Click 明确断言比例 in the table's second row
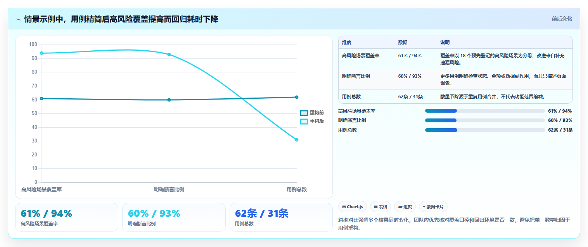Image resolution: width=588 pixels, height=247 pixels. click(356, 76)
